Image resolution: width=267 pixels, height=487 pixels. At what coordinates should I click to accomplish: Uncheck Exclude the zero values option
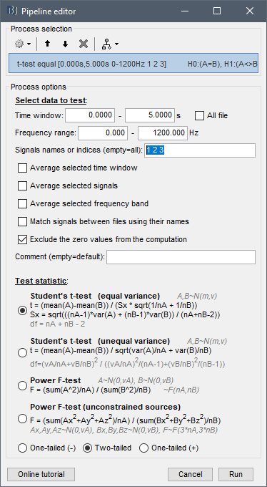22,240
